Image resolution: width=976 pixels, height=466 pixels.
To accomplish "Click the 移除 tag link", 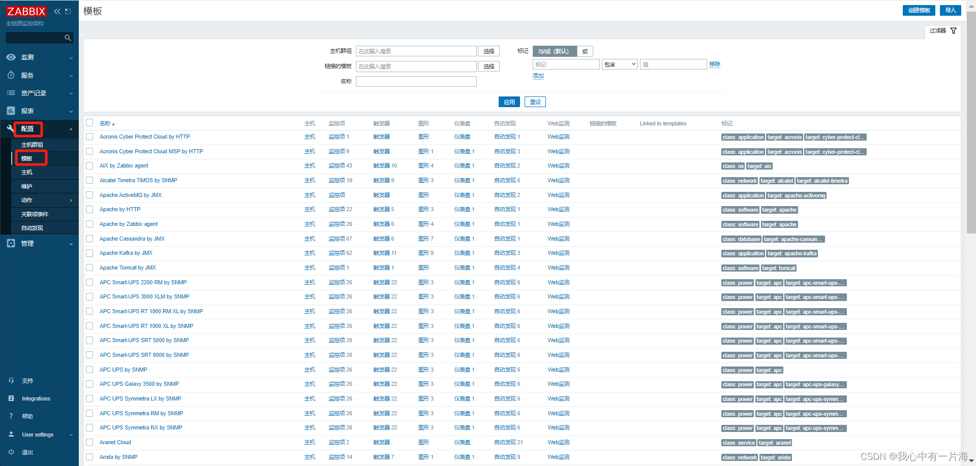I will (715, 64).
